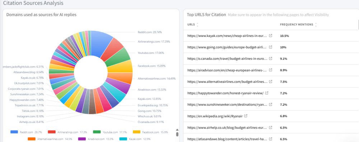Click the Tripadvisor.co.uk: 7.71% chart label
Screen dimensions: 359x142
tap(29, 105)
